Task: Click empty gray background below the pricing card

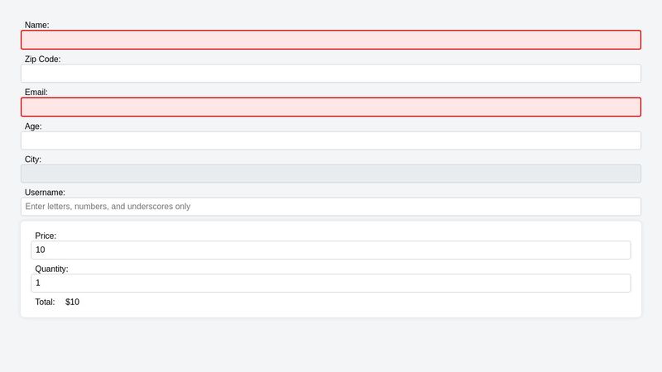Action: click(331, 346)
